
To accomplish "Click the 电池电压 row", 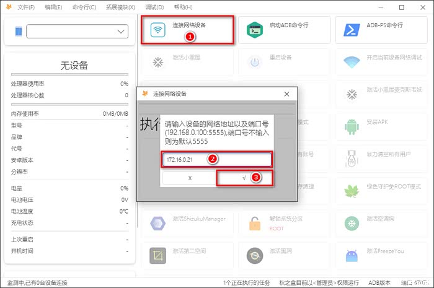I will 69,200.
